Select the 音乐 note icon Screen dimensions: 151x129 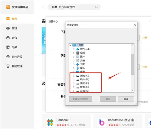(x=78, y=68)
